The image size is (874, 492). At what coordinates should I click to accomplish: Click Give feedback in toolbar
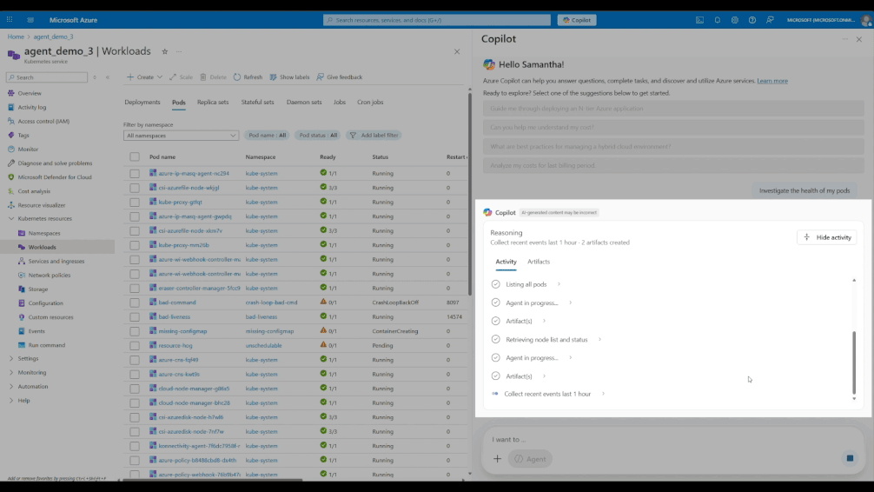click(340, 77)
